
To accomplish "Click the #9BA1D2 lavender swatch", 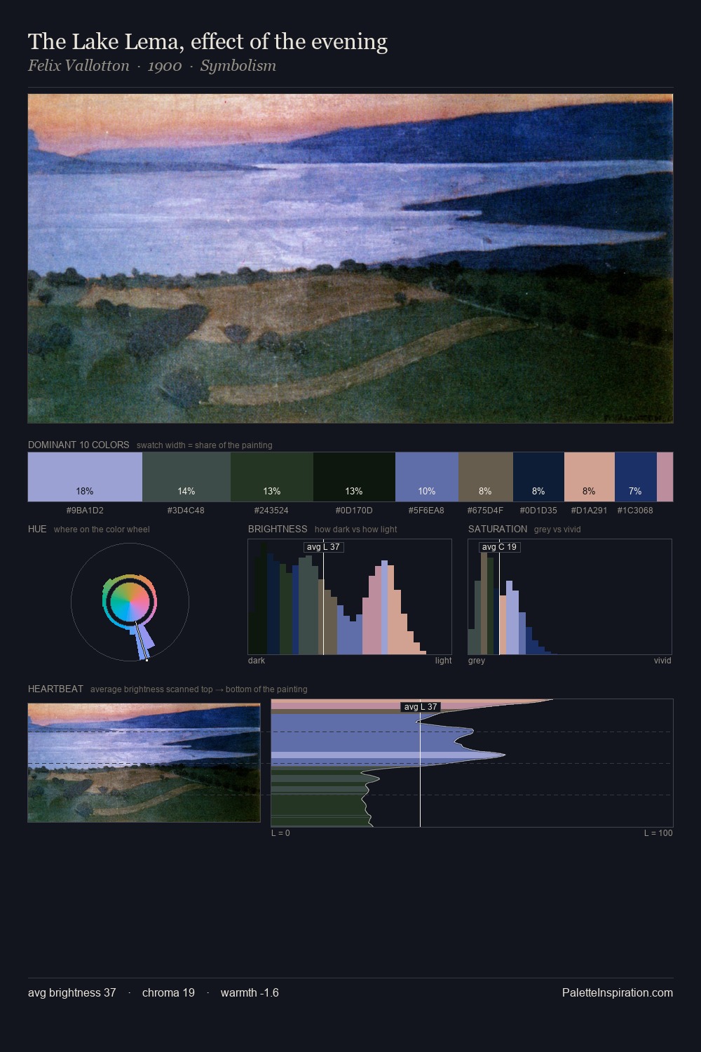I will [x=85, y=477].
